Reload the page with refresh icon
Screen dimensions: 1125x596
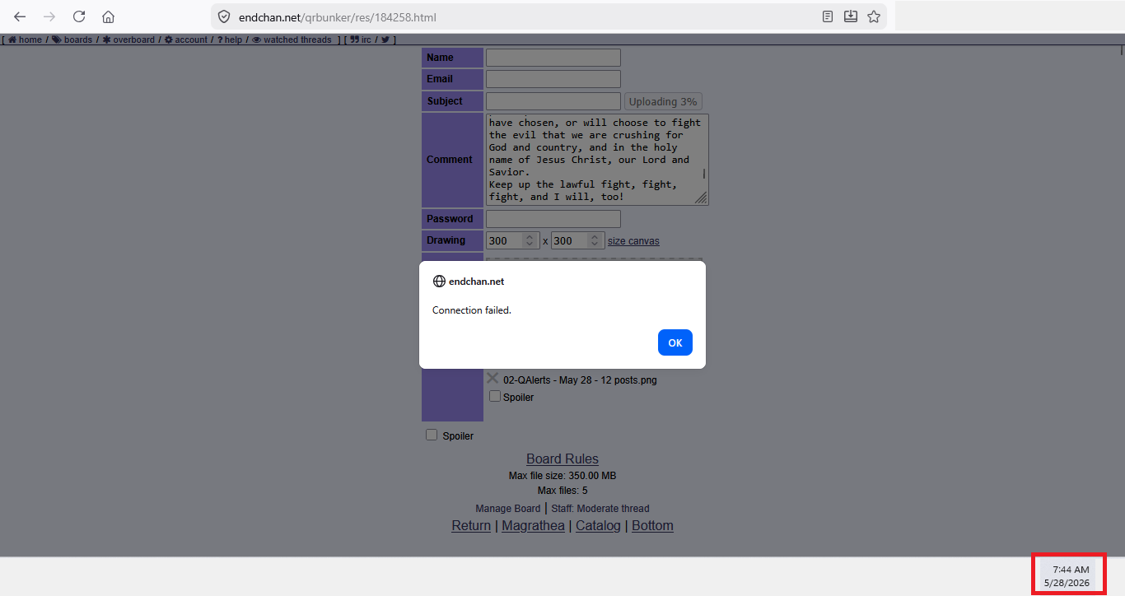[x=79, y=16]
